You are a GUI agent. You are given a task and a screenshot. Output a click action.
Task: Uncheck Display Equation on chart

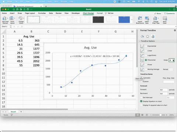click(141, 101)
